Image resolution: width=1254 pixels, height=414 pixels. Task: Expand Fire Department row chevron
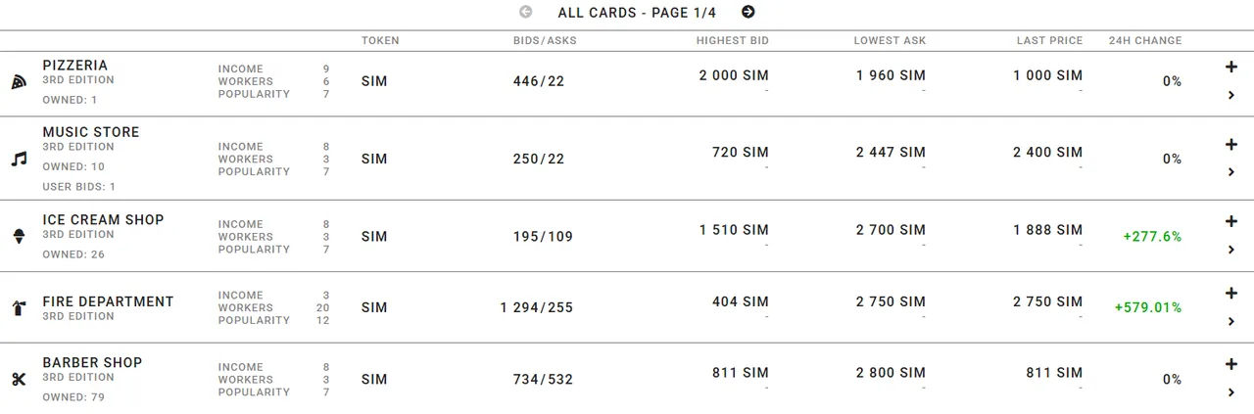1231,322
